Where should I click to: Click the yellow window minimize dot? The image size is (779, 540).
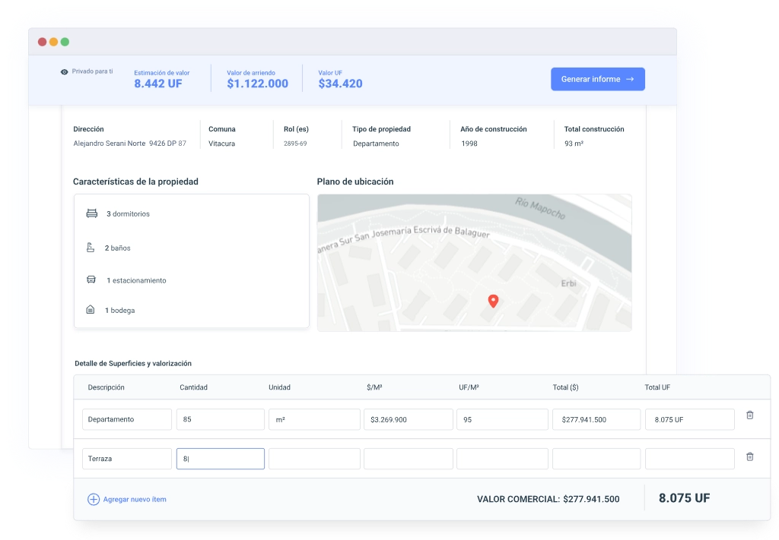54,42
